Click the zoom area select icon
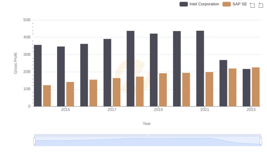 pyautogui.click(x=252, y=5)
